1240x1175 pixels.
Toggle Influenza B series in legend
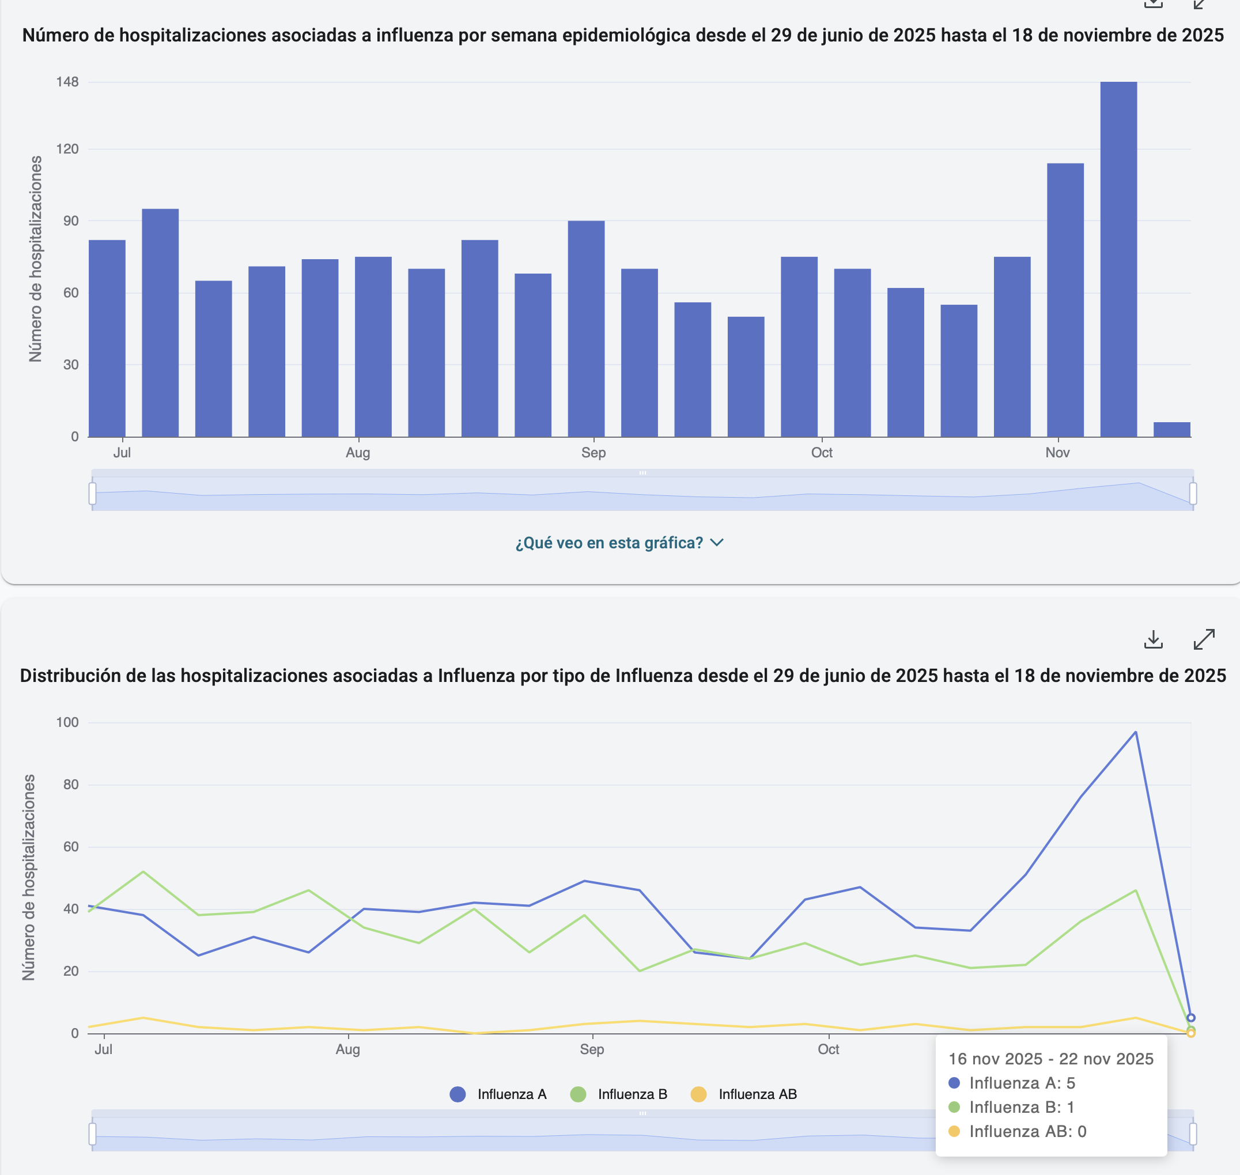pos(632,1094)
